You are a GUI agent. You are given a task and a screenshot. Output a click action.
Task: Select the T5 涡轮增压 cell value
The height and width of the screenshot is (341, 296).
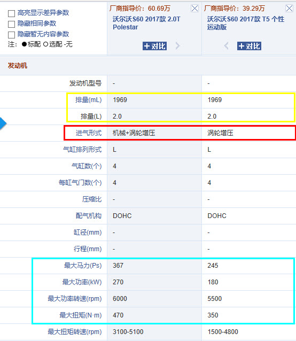click(220, 133)
